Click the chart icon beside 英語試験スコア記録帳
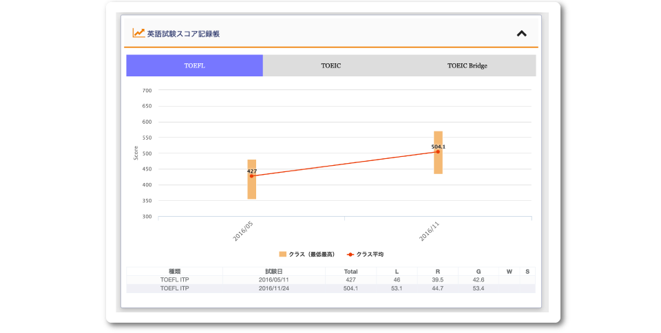This screenshot has width=661, height=333. tap(138, 33)
